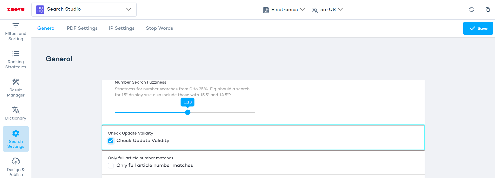Open the IP Settings page
This screenshot has width=495, height=178.
click(x=122, y=28)
